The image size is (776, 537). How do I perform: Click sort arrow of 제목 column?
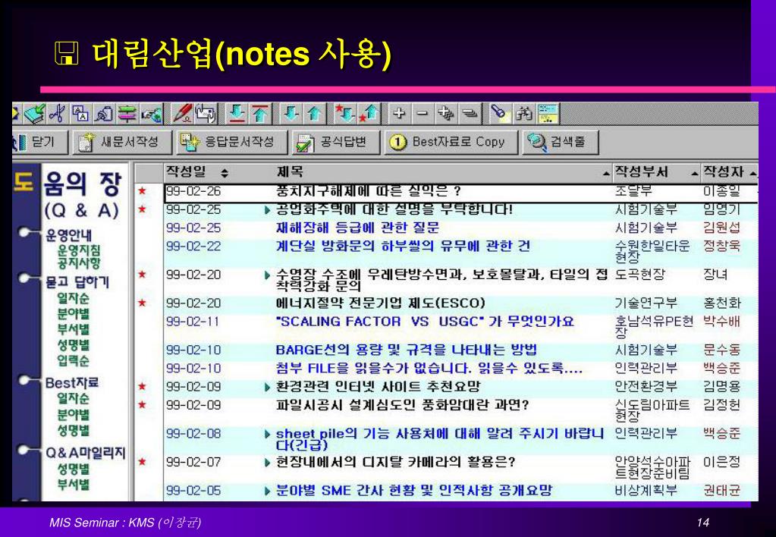[606, 173]
